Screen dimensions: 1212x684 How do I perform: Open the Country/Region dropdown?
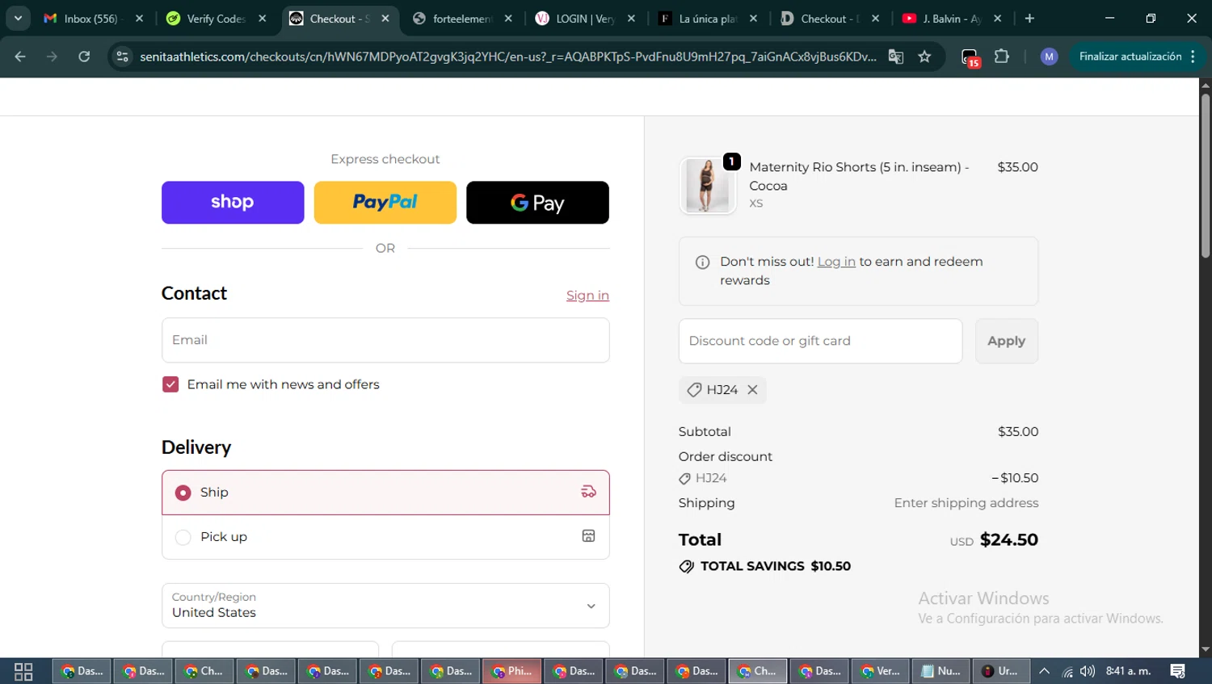[385, 606]
